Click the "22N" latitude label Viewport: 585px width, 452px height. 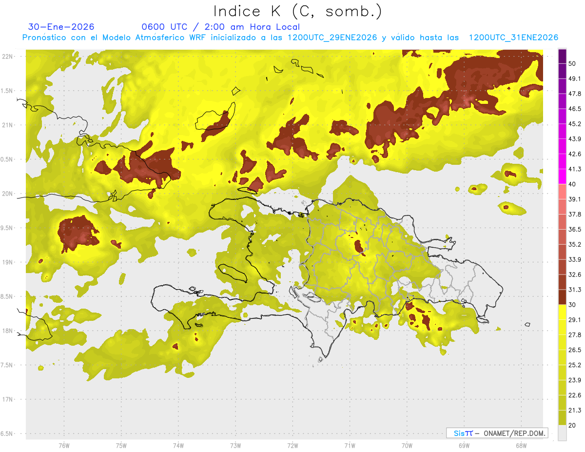click(7, 56)
